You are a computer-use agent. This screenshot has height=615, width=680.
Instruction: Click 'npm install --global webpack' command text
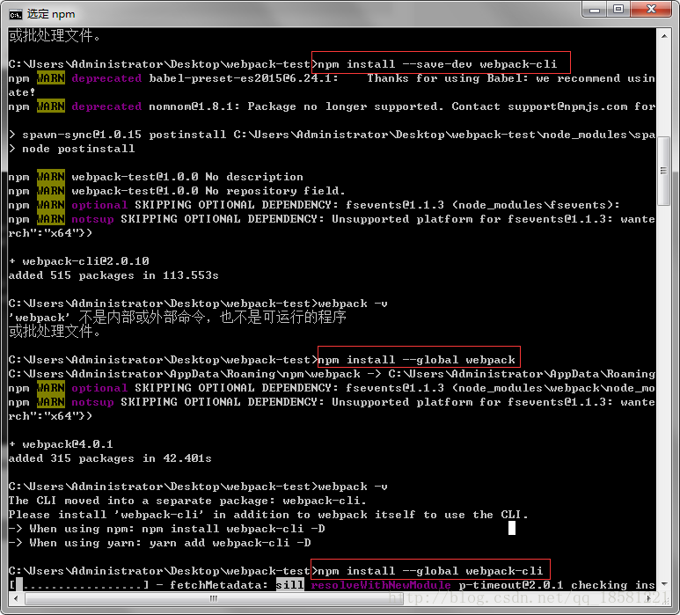(416, 360)
